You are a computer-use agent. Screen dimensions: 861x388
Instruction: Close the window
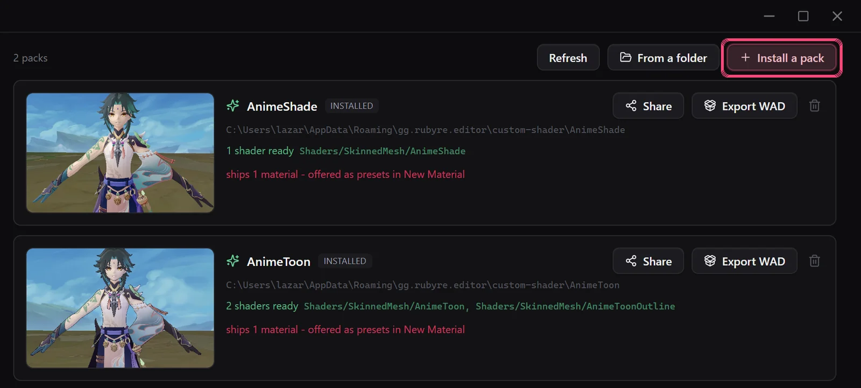(837, 16)
